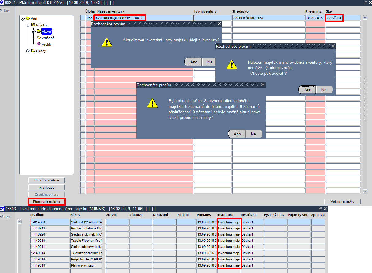The height and width of the screenshot is (273, 372).
Task: Close the Bylo aktualizováno dialog with X
Action: click(263, 85)
